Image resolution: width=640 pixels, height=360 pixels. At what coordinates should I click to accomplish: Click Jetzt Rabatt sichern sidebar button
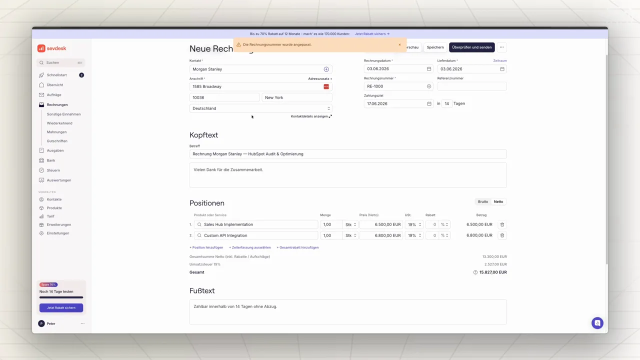[x=61, y=307]
